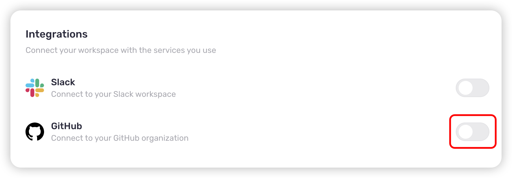512x178 pixels.
Task: Click empty space in the GitHub row
Action: tap(290, 132)
